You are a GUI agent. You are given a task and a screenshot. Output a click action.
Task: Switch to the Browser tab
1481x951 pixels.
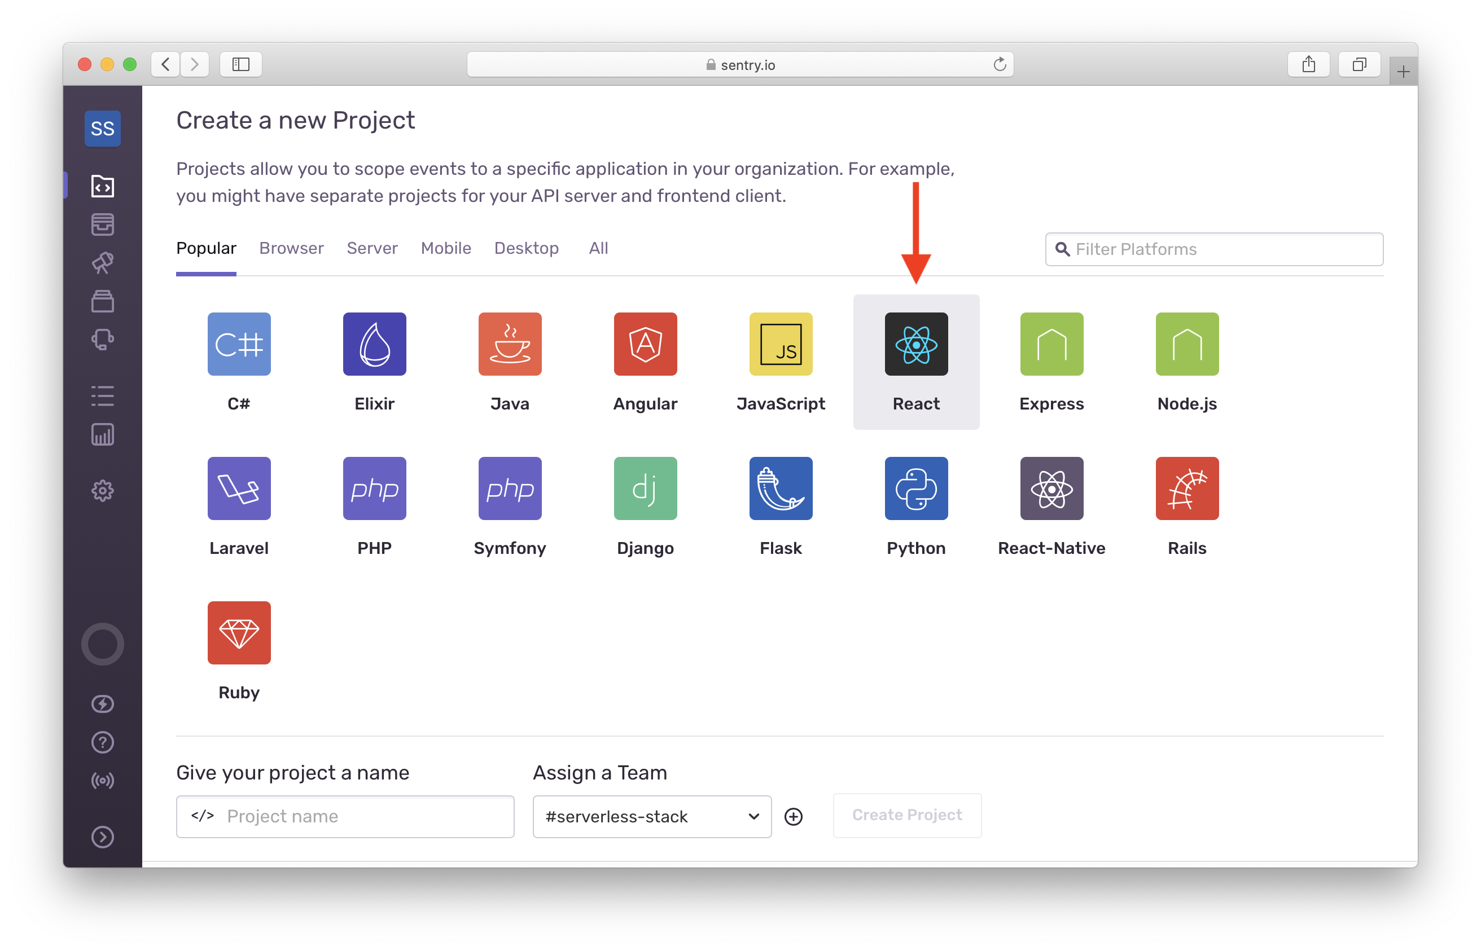click(292, 248)
